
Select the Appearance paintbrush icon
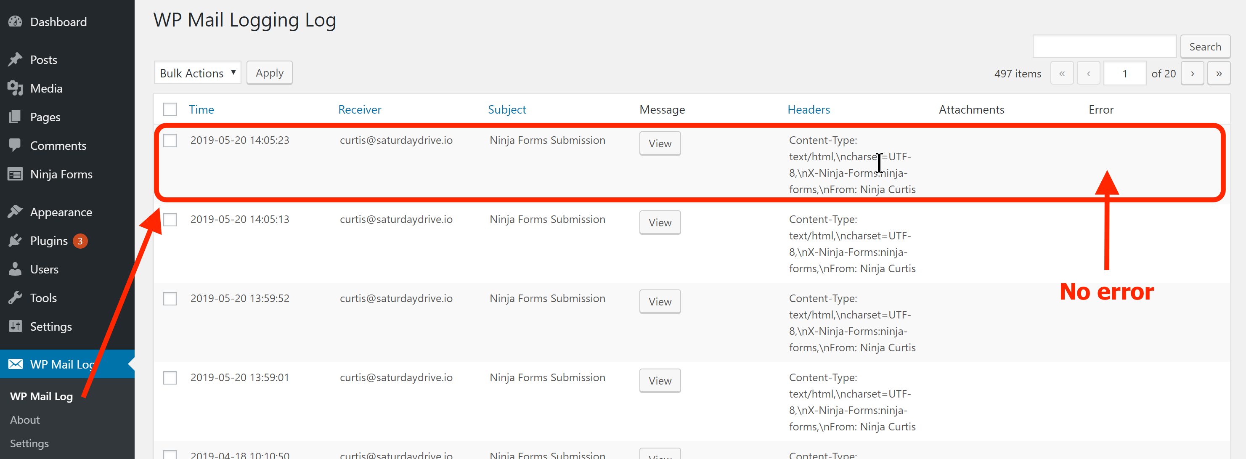click(15, 212)
